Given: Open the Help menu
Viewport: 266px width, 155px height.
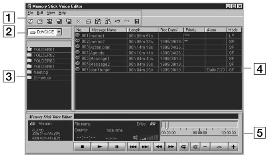Looking at the screenshot, I should (x=63, y=13).
